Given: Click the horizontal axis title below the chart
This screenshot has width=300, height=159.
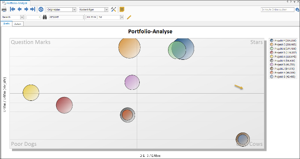Looking at the screenshot, I should pos(150,156).
